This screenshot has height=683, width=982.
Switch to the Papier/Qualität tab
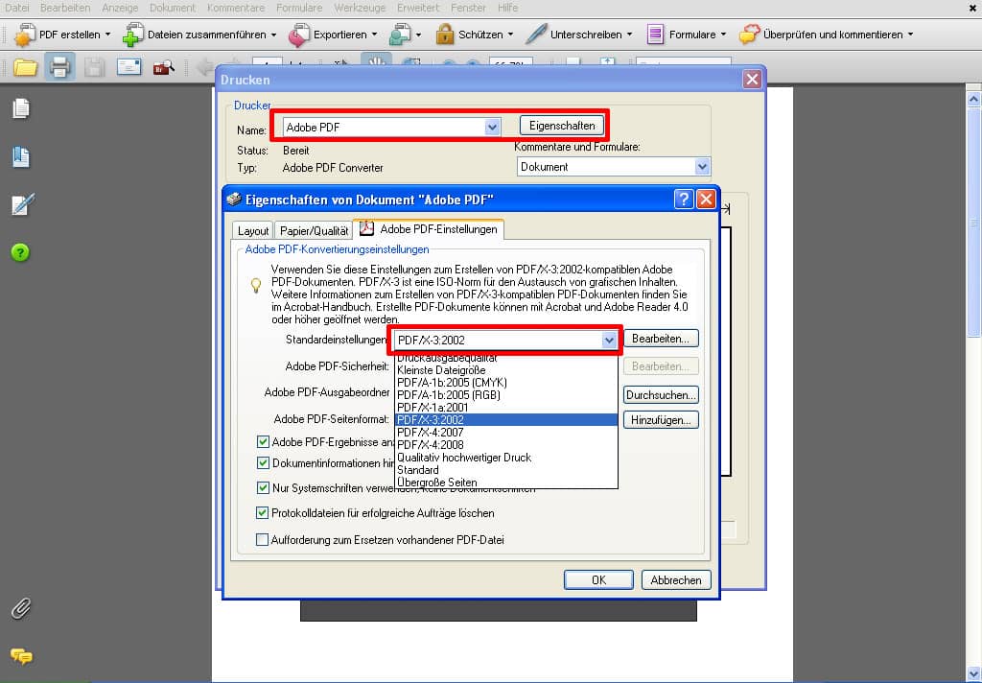pos(315,230)
